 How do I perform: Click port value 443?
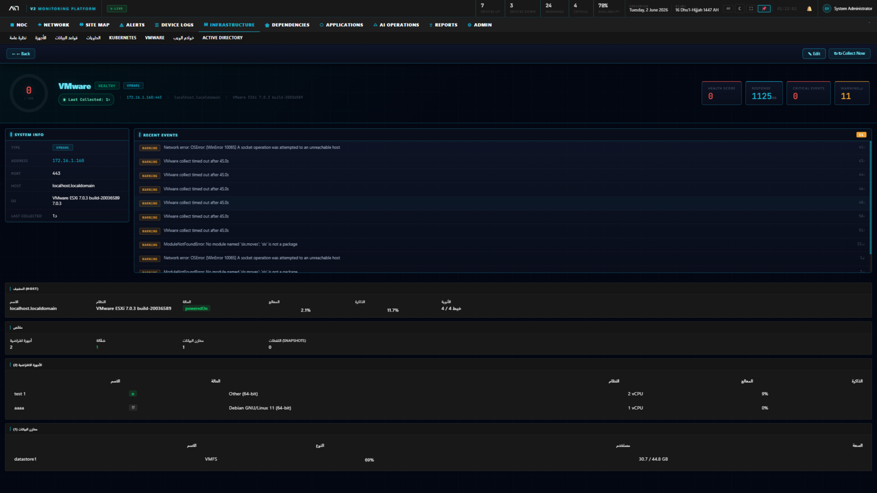[x=56, y=173]
